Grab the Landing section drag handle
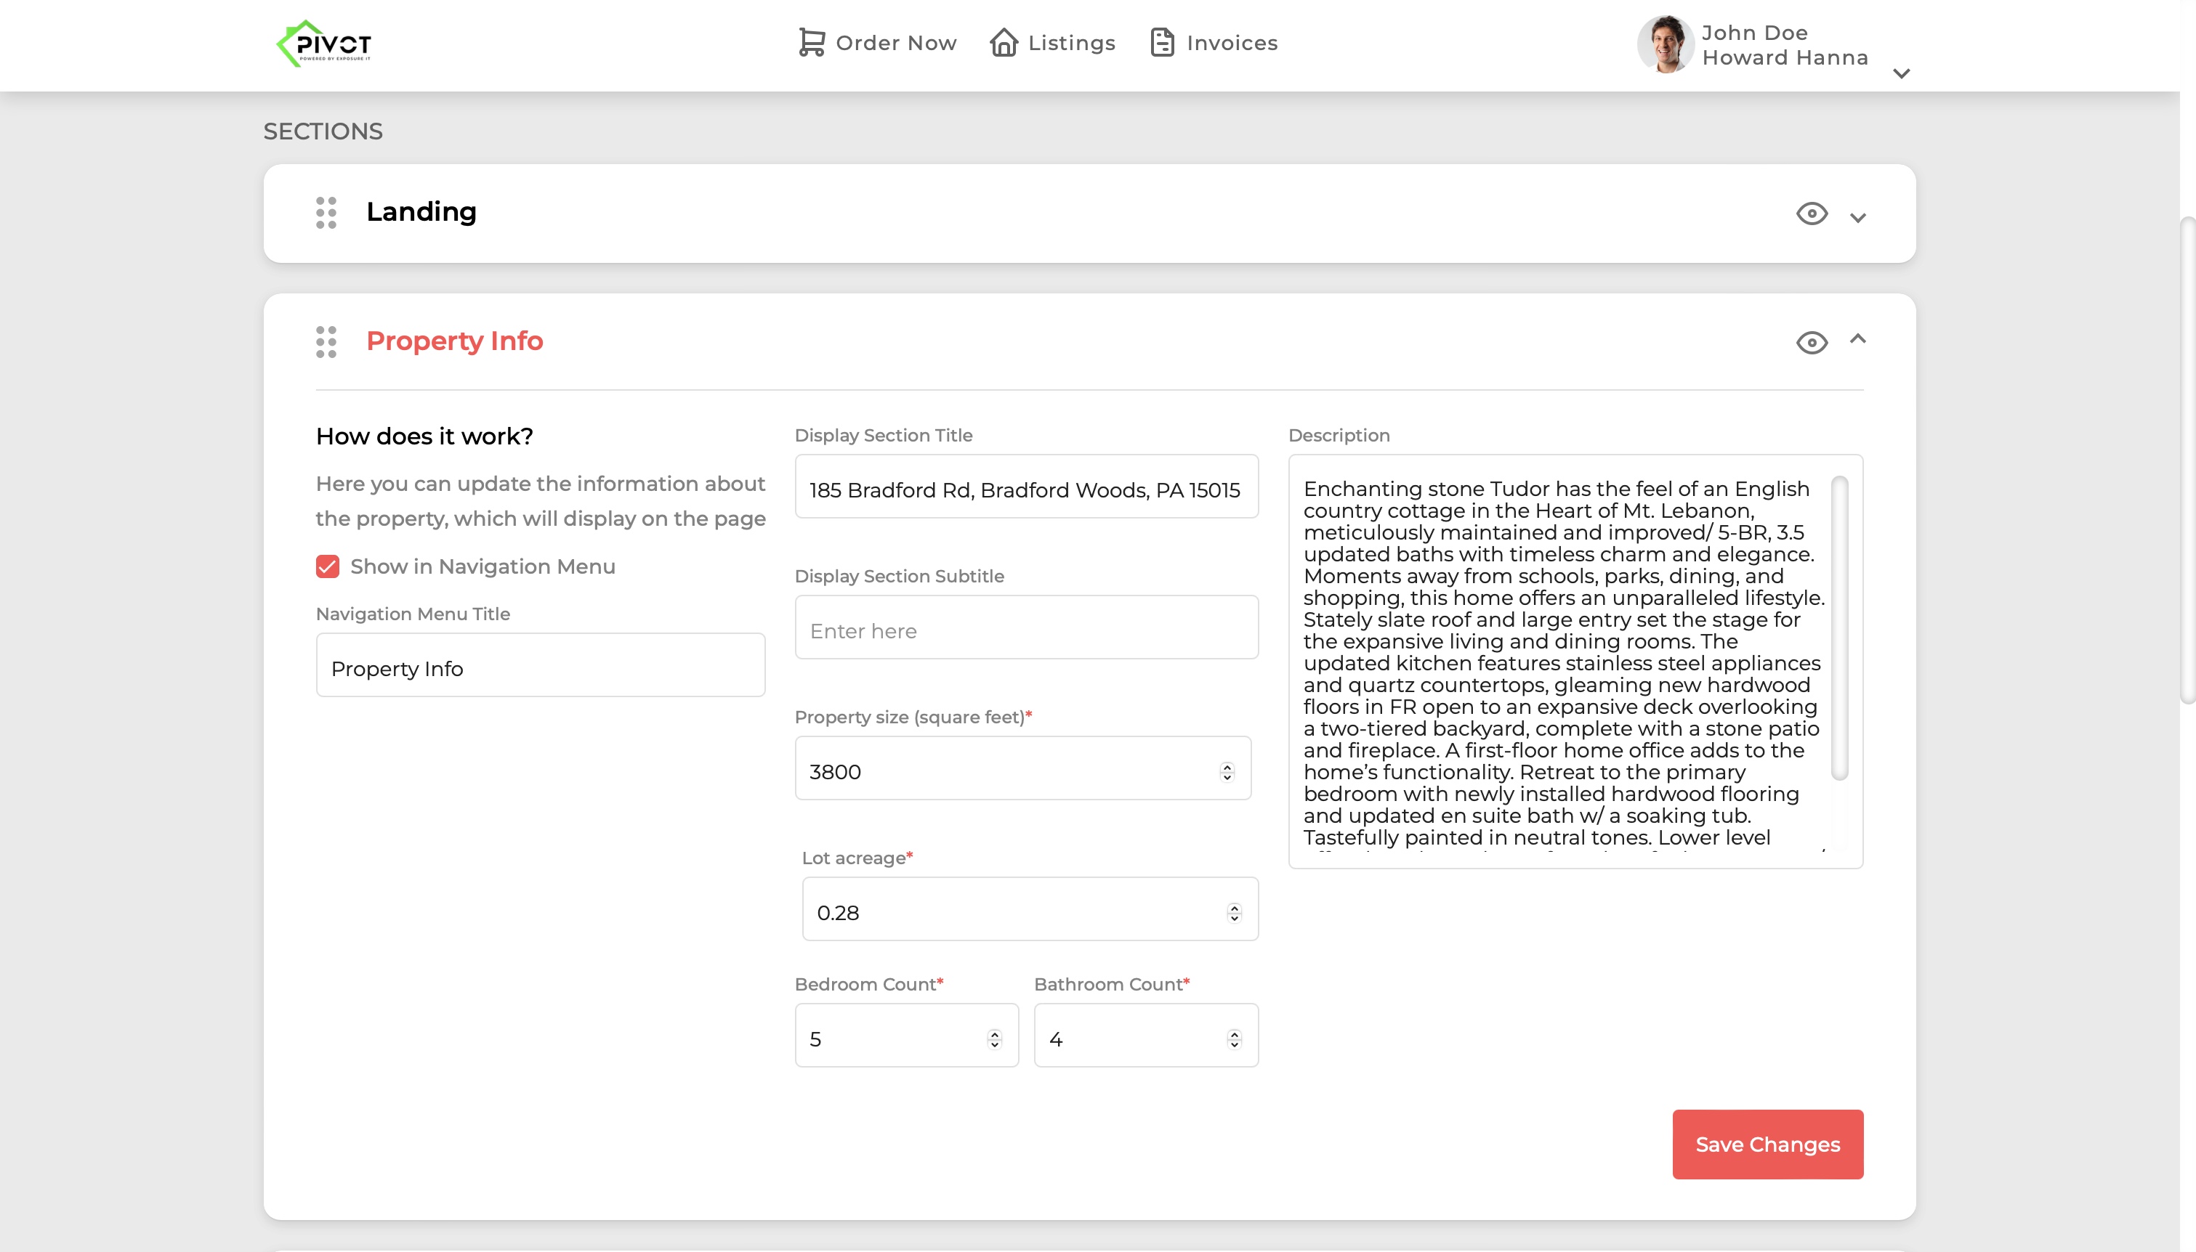This screenshot has height=1252, width=2196. point(326,212)
